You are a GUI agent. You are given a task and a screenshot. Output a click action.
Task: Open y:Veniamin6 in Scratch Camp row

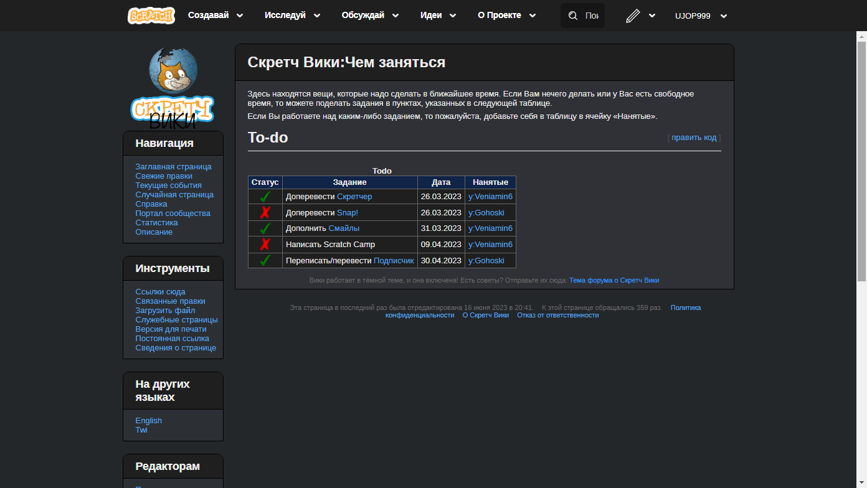[490, 245]
